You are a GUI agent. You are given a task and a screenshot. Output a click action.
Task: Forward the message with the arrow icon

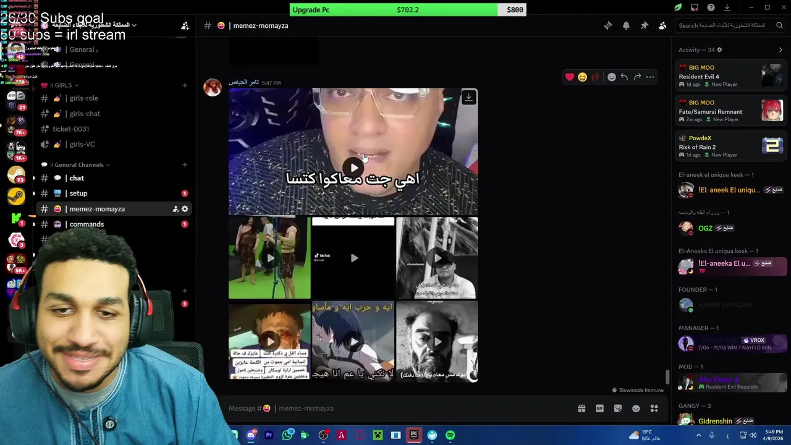pyautogui.click(x=637, y=77)
